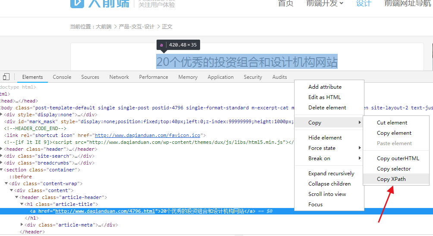The height and width of the screenshot is (236, 433).
Task: Select the HEADER_CODE_END comment row
Action: click(x=35, y=128)
